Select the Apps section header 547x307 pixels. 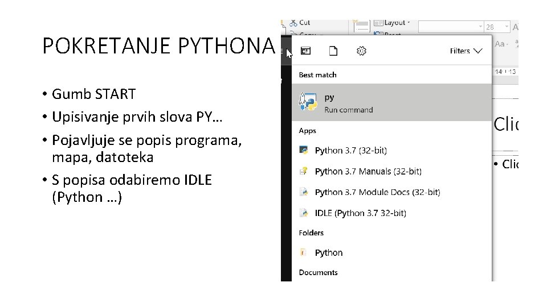[x=307, y=131]
